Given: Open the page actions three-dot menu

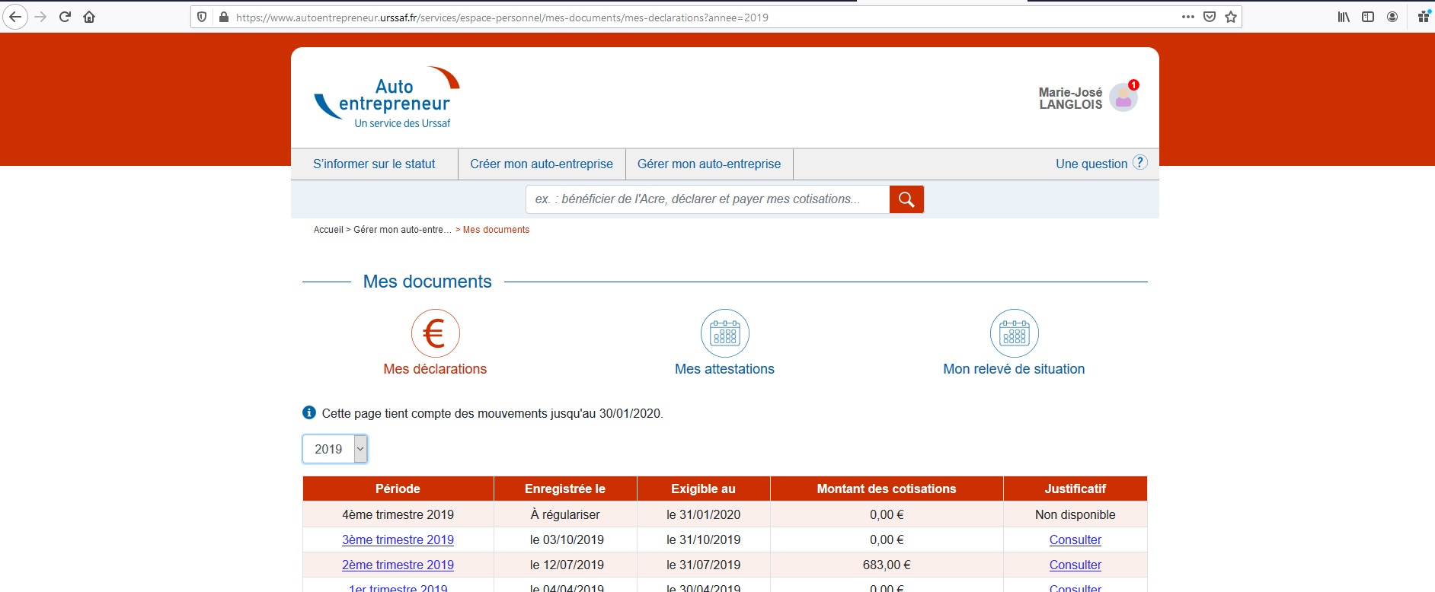Looking at the screenshot, I should point(1187,17).
